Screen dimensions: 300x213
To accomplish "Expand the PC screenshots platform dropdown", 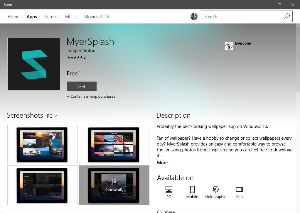I will [52, 116].
